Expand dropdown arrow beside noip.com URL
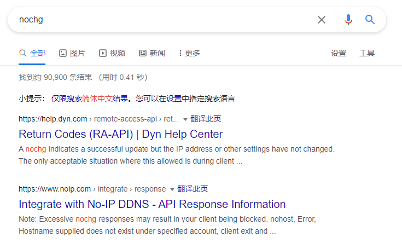 point(172,189)
